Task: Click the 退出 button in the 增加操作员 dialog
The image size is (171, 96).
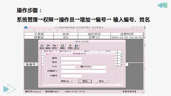Action: pyautogui.click(x=101, y=81)
